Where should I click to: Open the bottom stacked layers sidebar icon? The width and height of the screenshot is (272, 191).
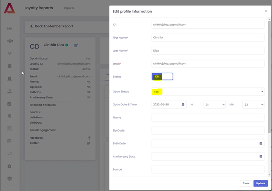(x=9, y=179)
